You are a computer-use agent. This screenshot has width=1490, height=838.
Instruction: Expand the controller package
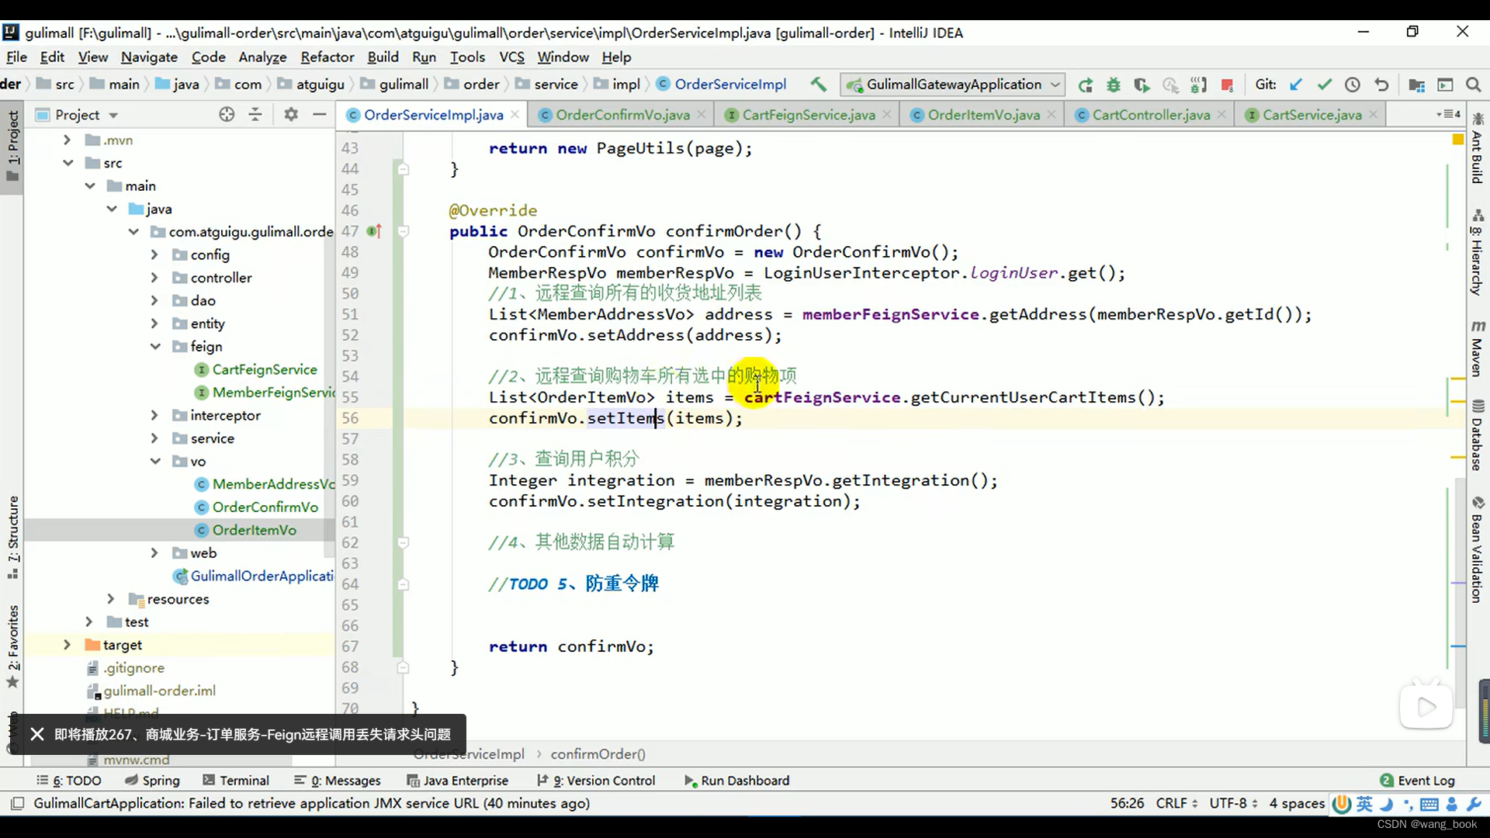(x=154, y=278)
